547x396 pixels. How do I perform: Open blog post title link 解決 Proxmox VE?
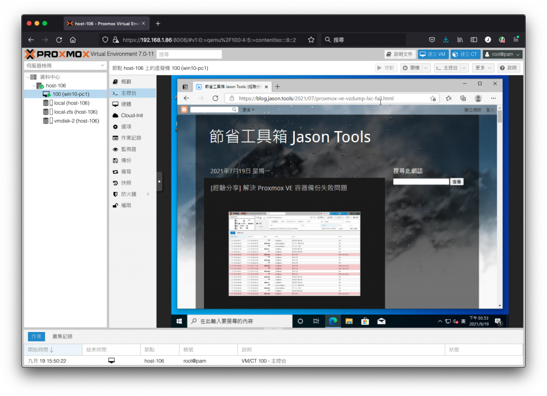tap(279, 188)
